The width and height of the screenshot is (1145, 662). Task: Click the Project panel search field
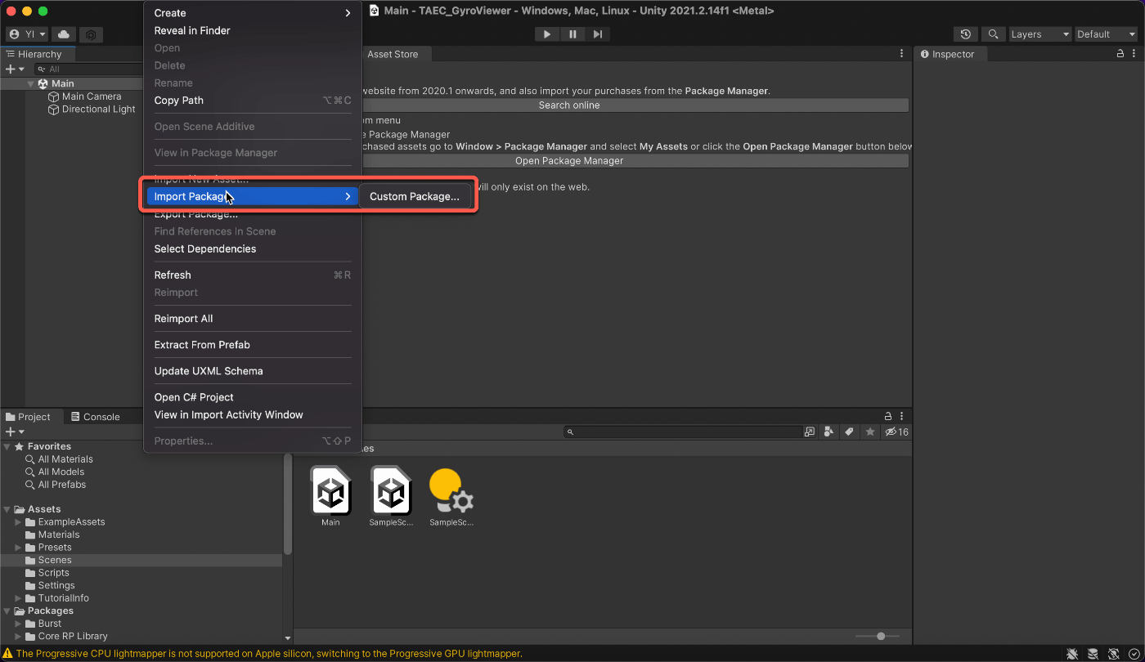tap(683, 432)
